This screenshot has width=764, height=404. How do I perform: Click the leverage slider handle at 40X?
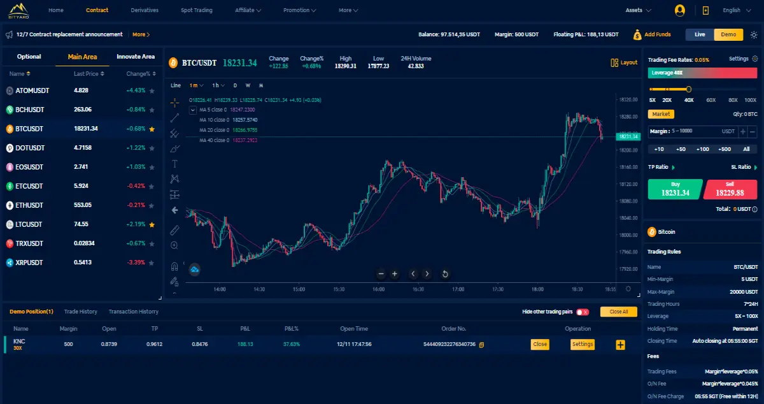coord(689,89)
